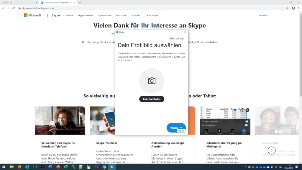Screen dimensions: 302x170
Task: Click the address bar showing skype.com/de/thank-you-skype/
Action: tap(152, 8)
